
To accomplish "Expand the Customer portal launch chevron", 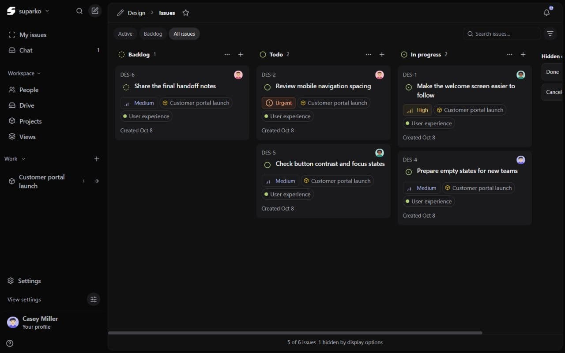I will point(83,181).
